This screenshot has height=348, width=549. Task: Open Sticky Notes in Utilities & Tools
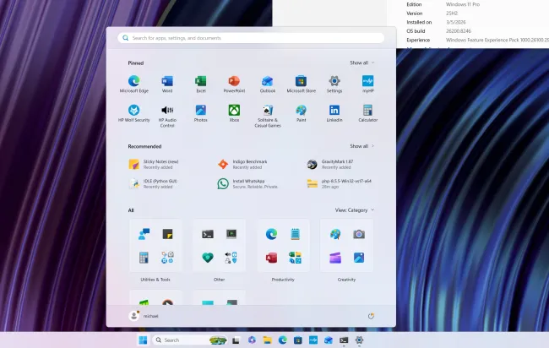pos(168,234)
